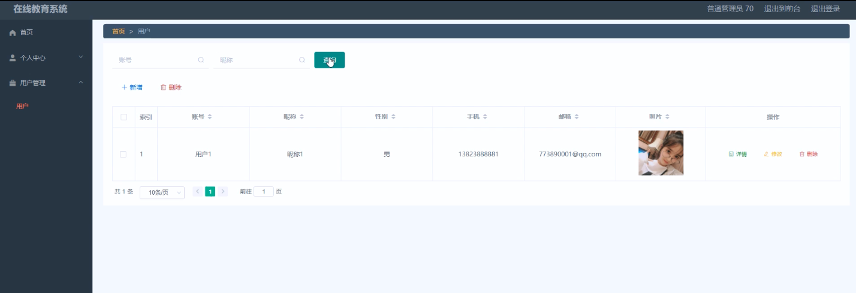Open 详情 for 用户1 row
Viewport: 856px width, 293px height.
point(738,154)
